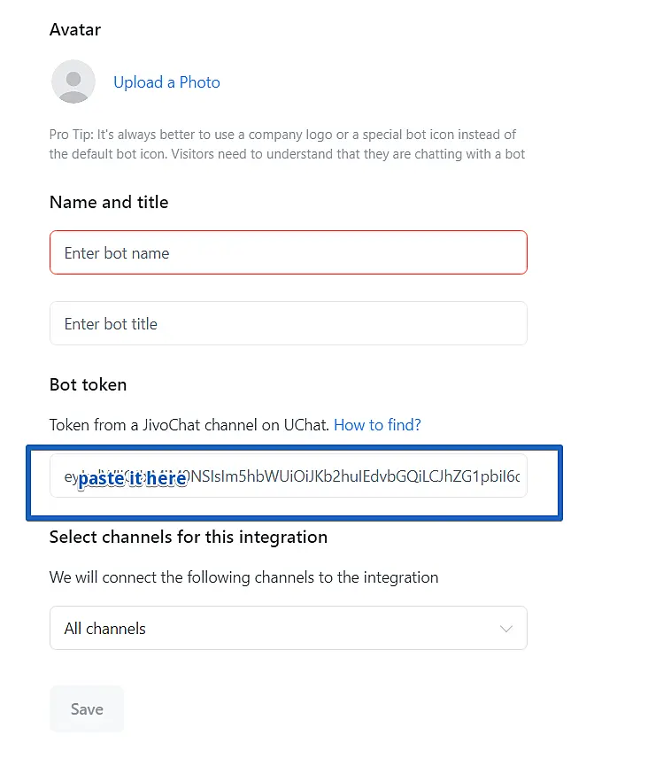
Task: Select the 'All channels' option text
Action: (105, 629)
